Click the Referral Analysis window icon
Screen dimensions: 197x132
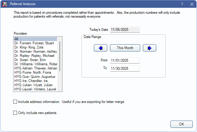5,4
